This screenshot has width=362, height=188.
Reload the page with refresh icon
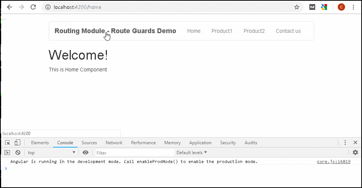coord(33,7)
